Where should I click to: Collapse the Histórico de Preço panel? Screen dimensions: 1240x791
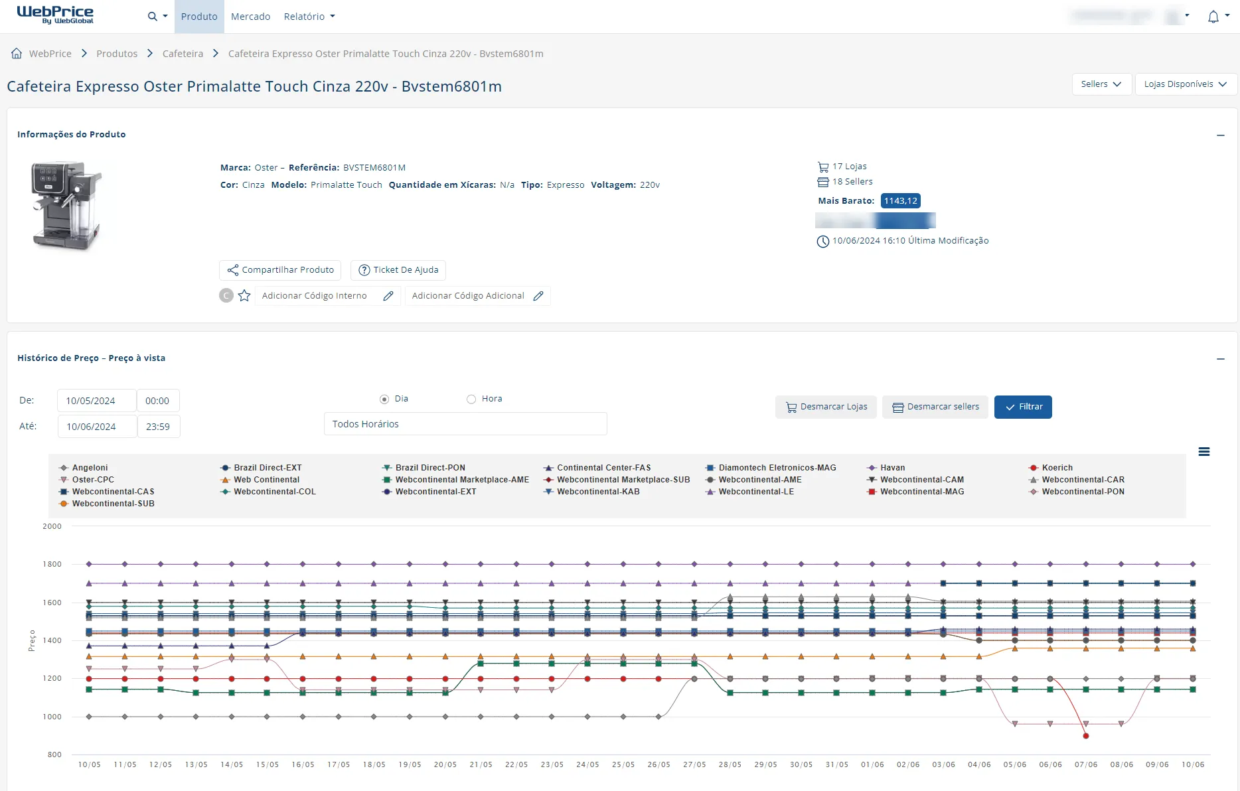tap(1220, 358)
